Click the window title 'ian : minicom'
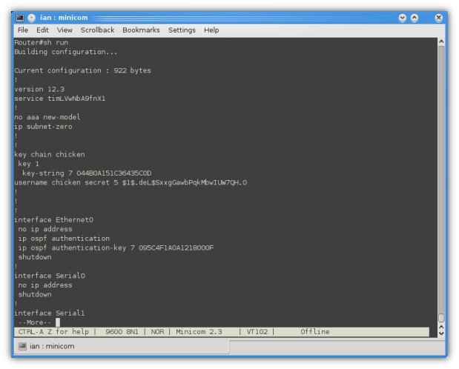The width and height of the screenshot is (459, 369). (64, 18)
